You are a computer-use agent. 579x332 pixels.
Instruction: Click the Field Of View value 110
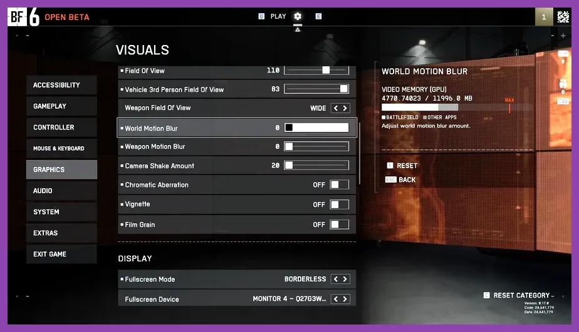[273, 70]
